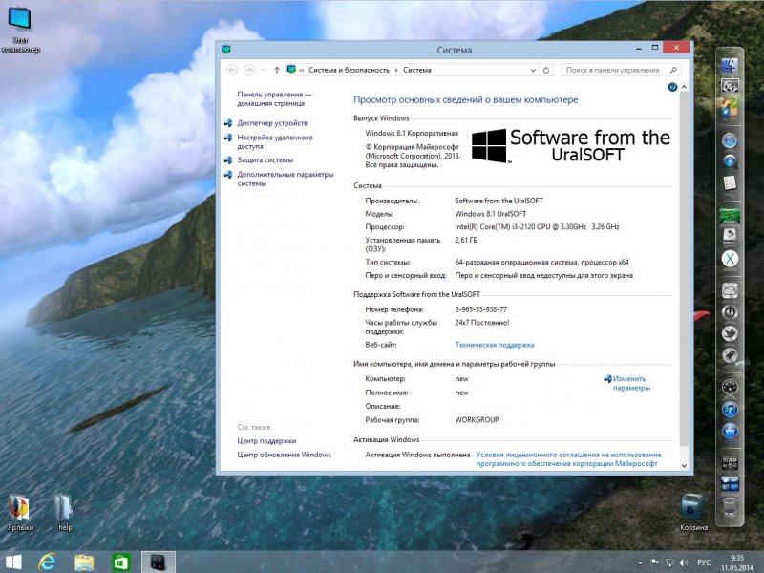Screen dimensions: 764x573
Task: Open Finder icon in the side dock
Action: point(730,65)
